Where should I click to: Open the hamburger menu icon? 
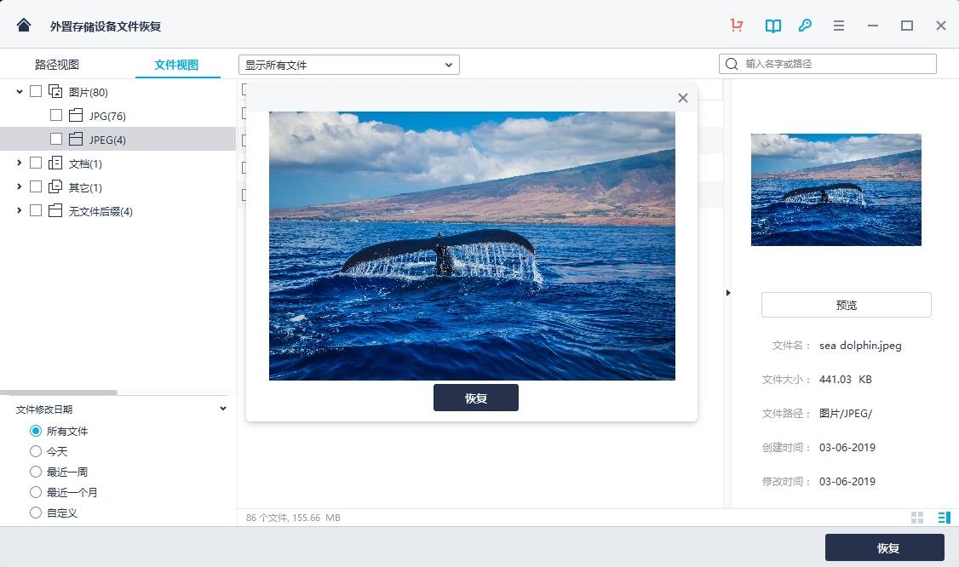coord(839,26)
